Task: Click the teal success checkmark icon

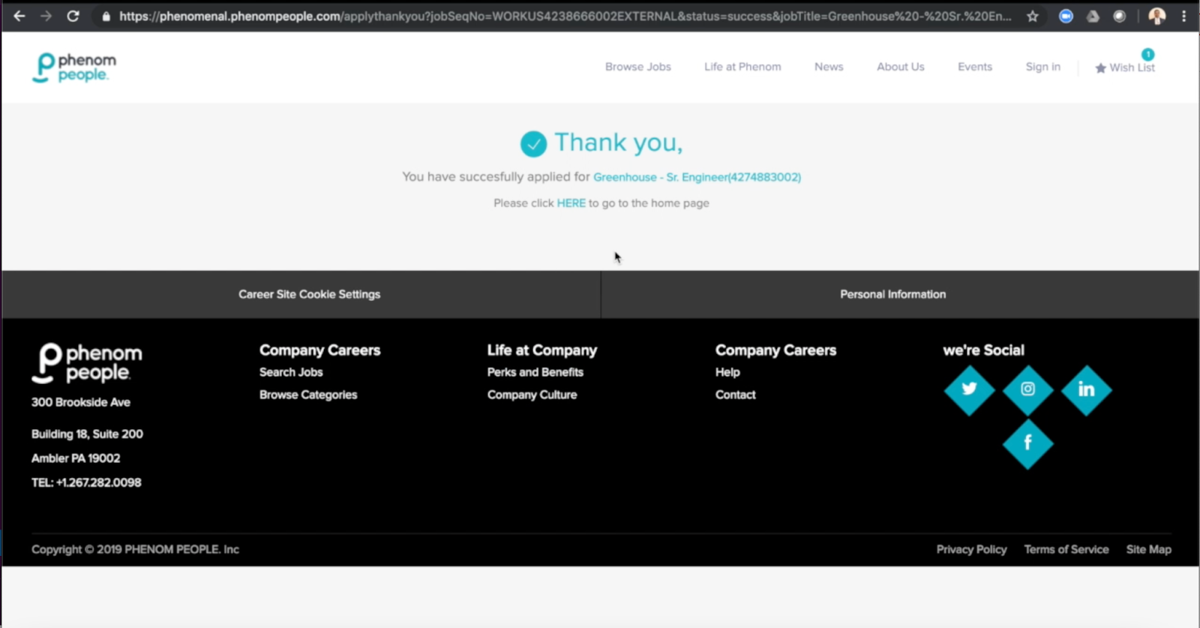Action: [x=533, y=143]
